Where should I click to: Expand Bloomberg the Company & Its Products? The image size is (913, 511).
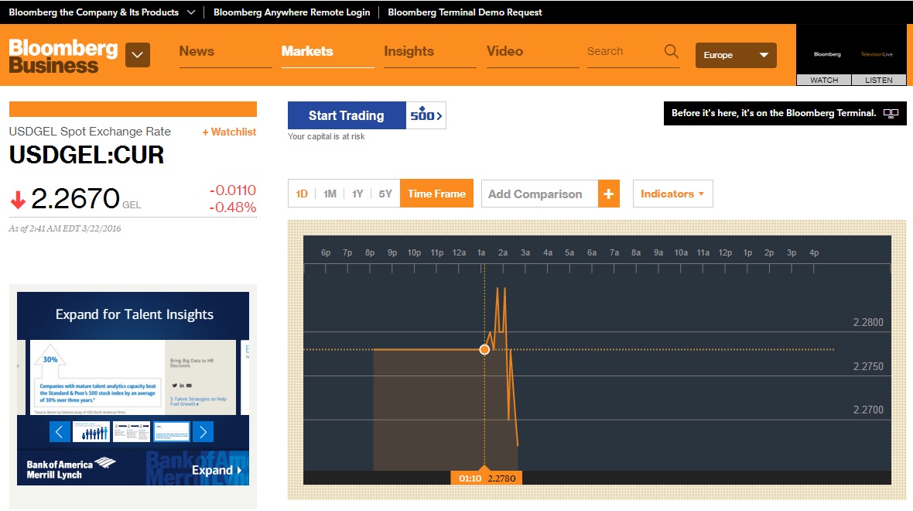point(102,12)
